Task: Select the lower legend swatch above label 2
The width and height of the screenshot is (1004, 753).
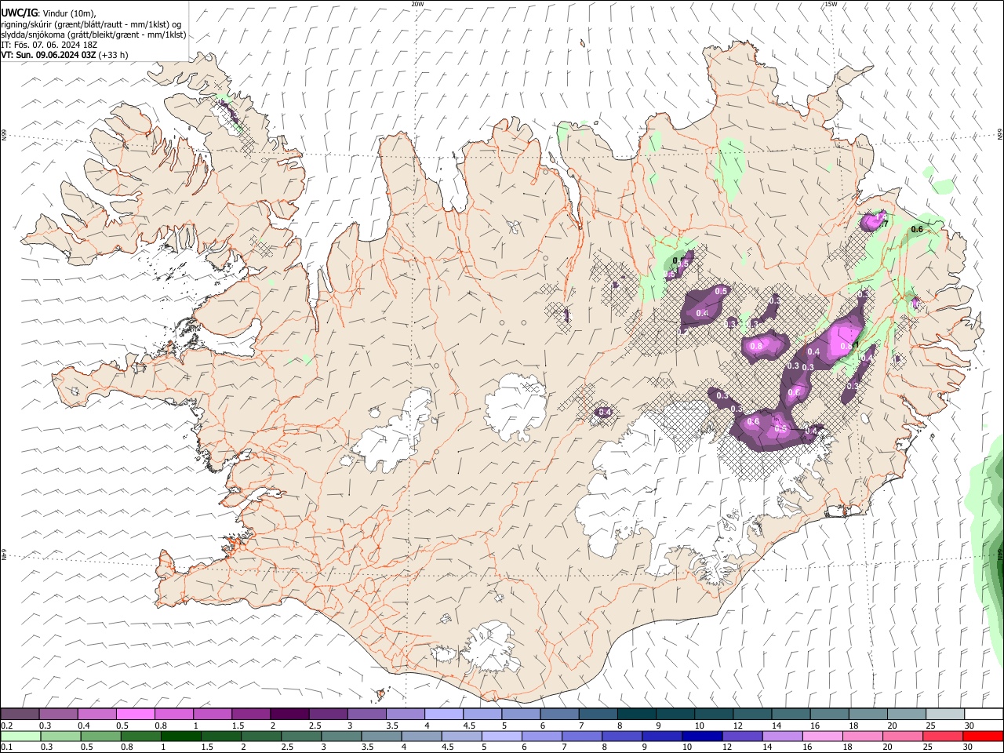Action: click(260, 736)
